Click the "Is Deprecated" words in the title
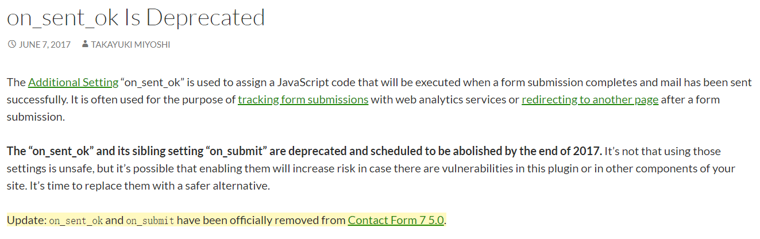The height and width of the screenshot is (239, 760). click(195, 18)
